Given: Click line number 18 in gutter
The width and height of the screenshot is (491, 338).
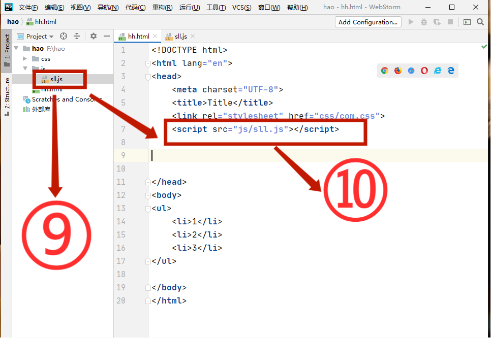Looking at the screenshot, I should 121,274.
